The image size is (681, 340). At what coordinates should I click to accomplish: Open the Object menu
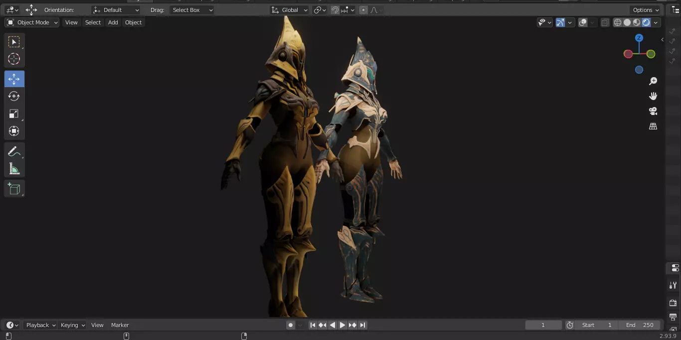tap(133, 22)
